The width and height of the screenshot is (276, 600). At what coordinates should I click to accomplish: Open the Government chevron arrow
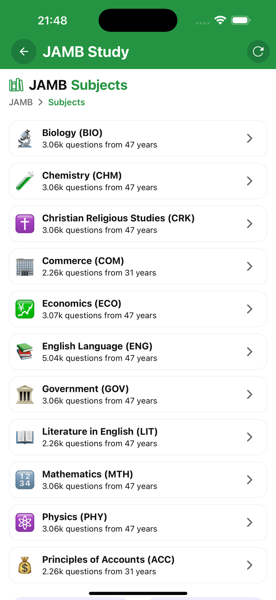coord(249,395)
